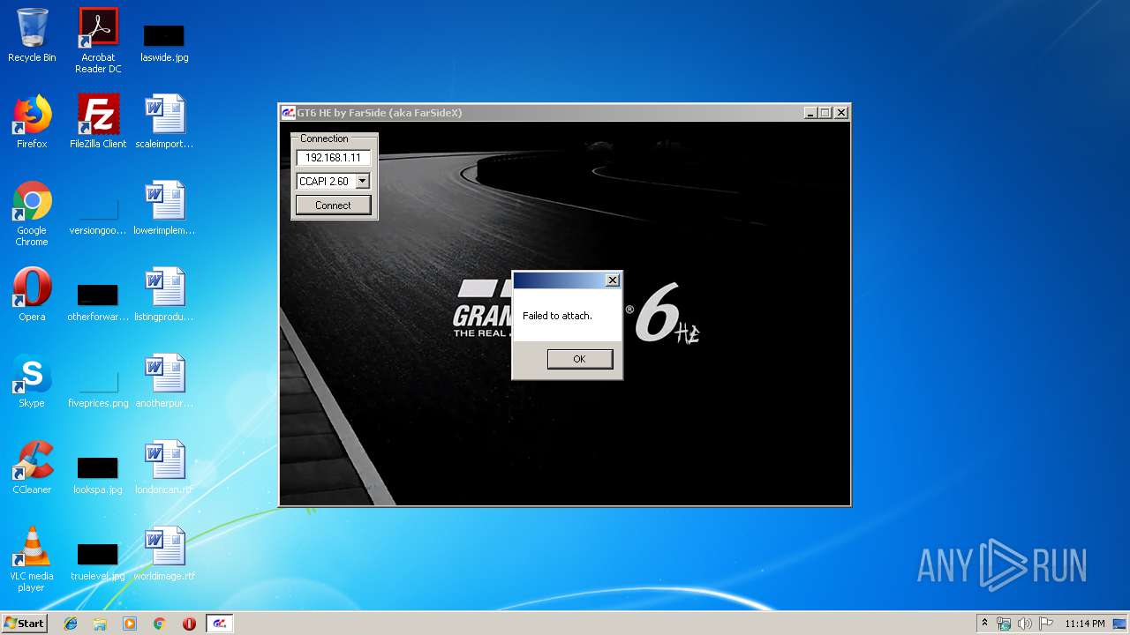Select the londonican.rtf document
The image size is (1130, 635).
164,467
